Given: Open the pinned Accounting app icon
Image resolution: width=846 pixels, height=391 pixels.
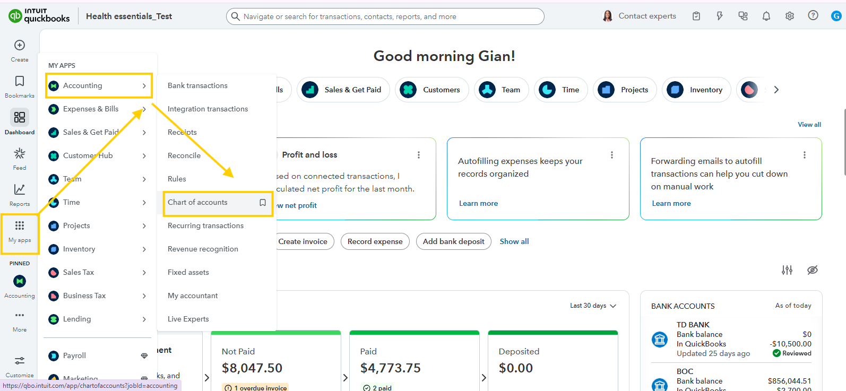Looking at the screenshot, I should [x=20, y=281].
